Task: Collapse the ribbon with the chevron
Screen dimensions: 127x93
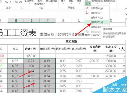Action: (x=126, y=8)
